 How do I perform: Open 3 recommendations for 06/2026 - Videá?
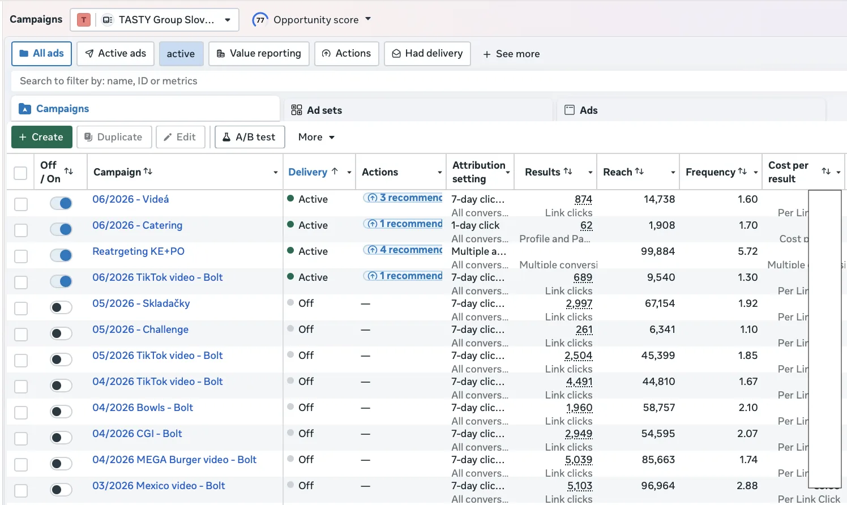pyautogui.click(x=403, y=198)
